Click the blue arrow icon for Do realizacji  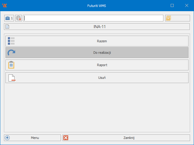11,53
